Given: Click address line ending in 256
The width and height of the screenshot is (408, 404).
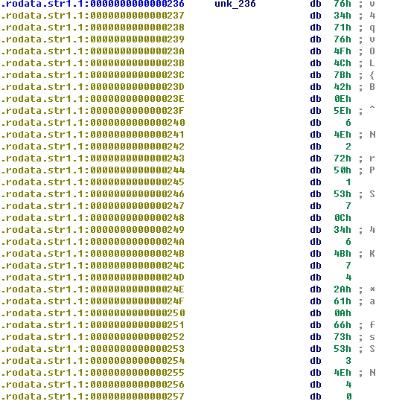Looking at the screenshot, I should 93,385.
